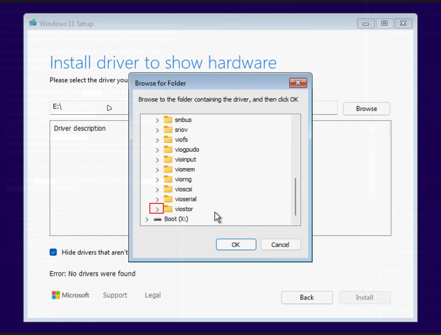Expand the viostor folder chevron
Screen dimensions: 441x335
(157, 209)
